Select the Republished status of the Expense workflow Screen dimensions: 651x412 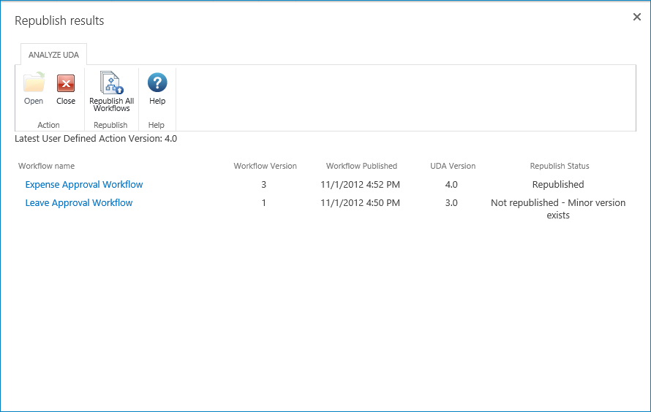tap(558, 185)
